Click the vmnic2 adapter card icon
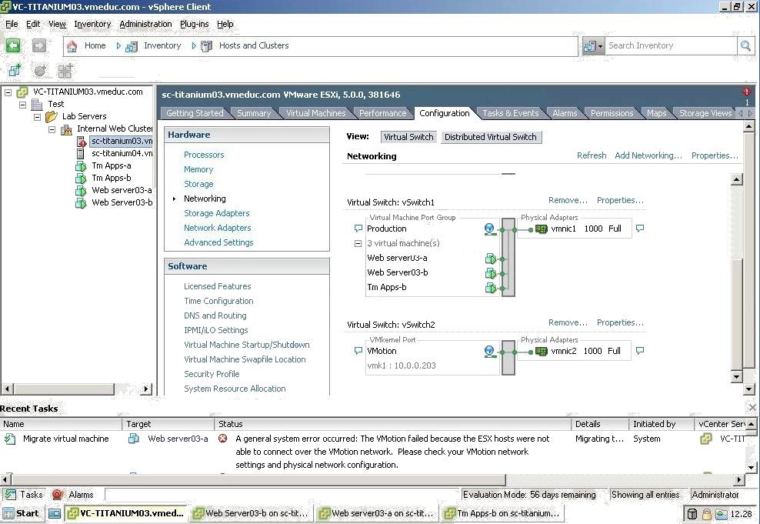This screenshot has height=524, width=760. (542, 352)
